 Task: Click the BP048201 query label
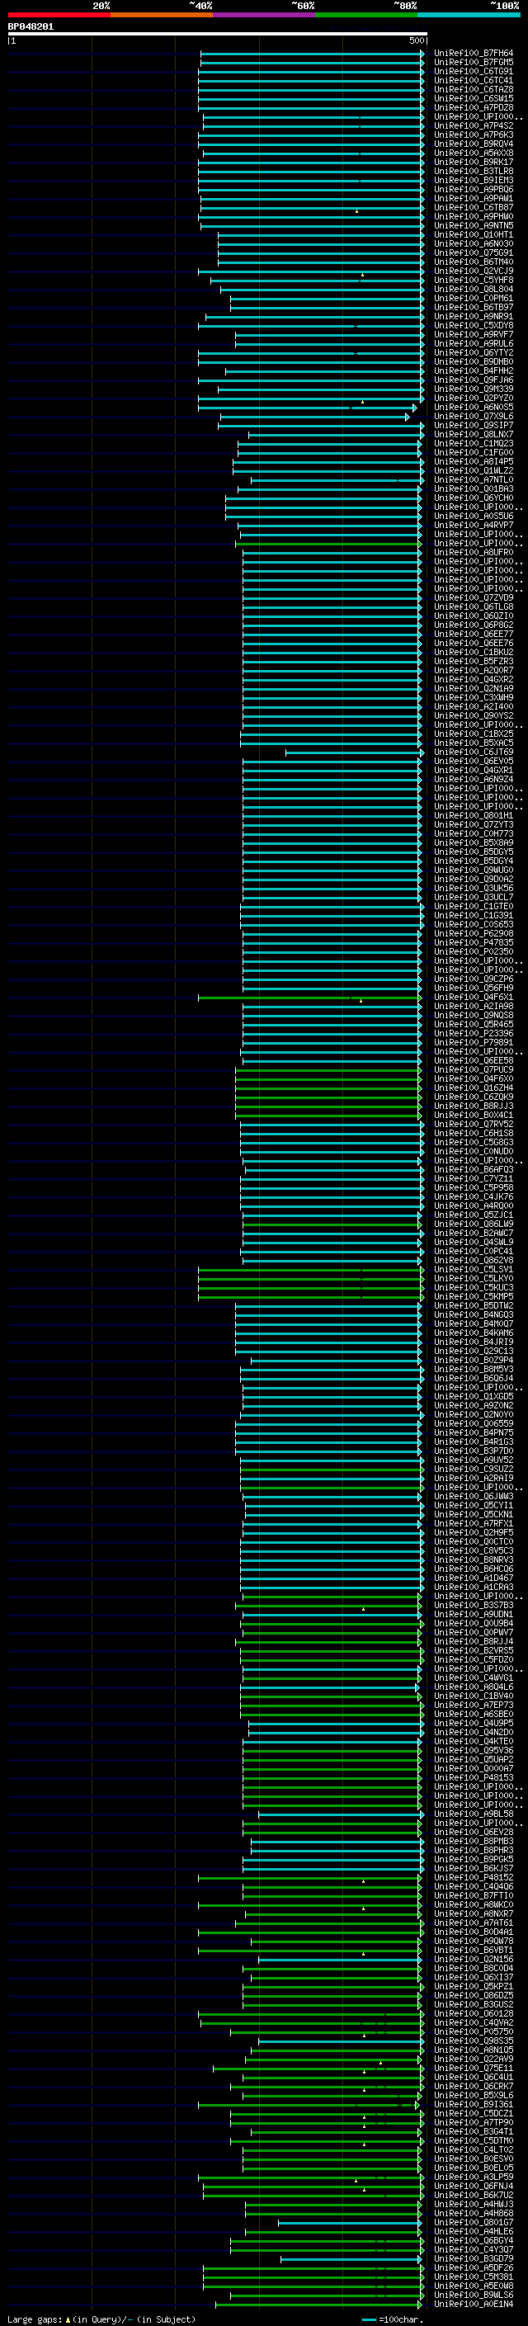point(31,27)
